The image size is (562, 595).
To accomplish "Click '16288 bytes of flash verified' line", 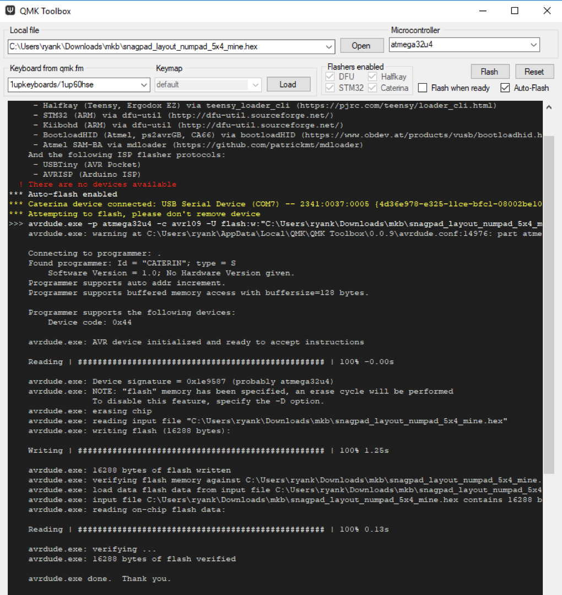I will pyautogui.click(x=132, y=559).
